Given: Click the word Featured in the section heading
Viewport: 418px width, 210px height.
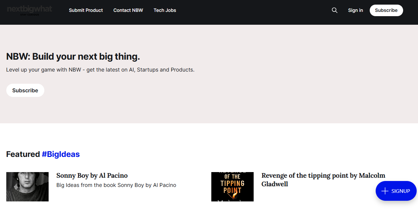Looking at the screenshot, I should (23, 154).
